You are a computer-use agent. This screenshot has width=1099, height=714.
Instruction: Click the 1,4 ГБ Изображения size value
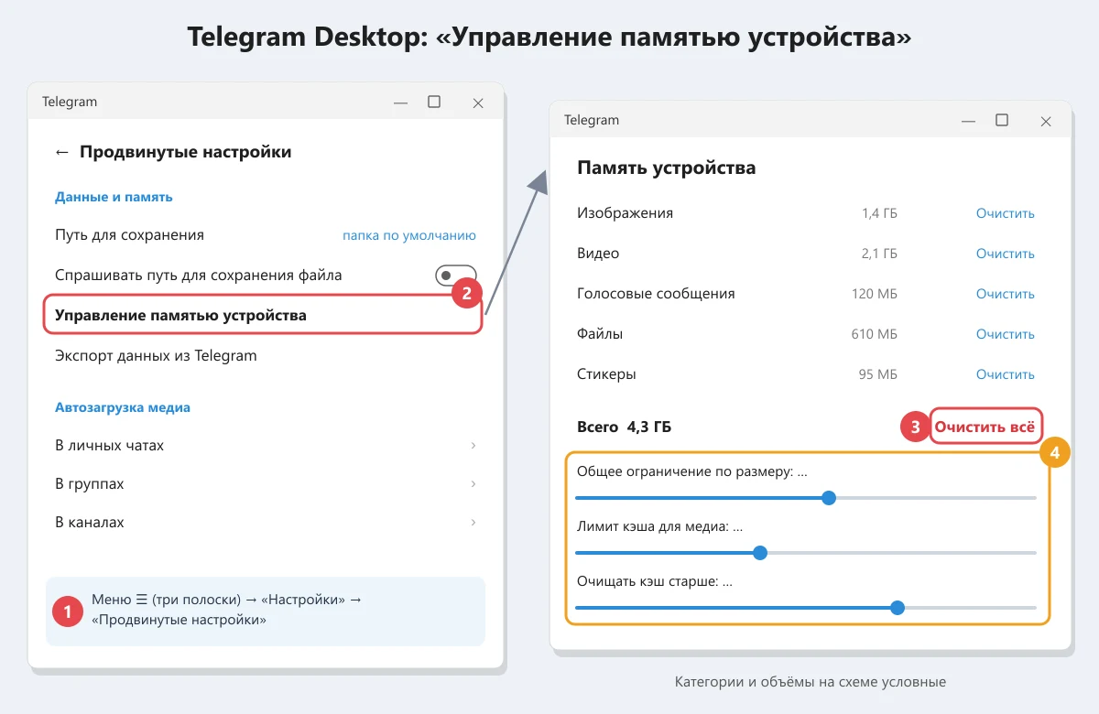879,213
